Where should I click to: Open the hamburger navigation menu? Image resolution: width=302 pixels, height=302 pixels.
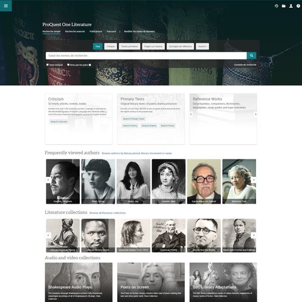[x=6, y=5]
